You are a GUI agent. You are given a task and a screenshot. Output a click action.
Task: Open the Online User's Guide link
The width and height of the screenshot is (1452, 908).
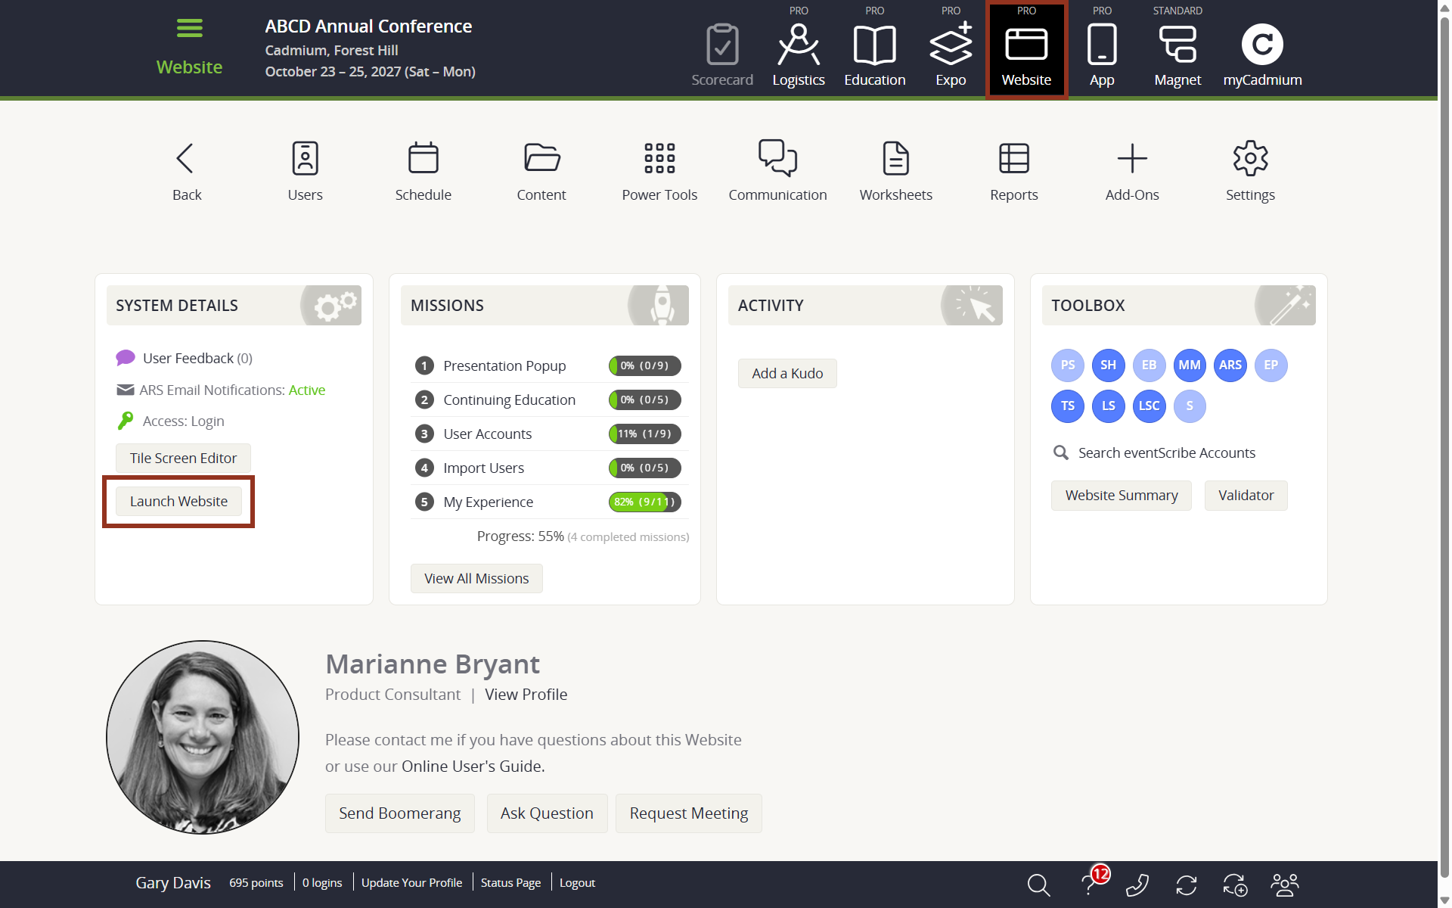pos(471,766)
